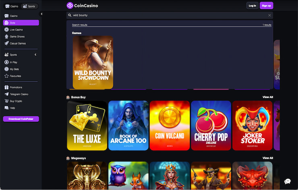
Task: Open Wild Bounty Showdown game
Action: pyautogui.click(x=93, y=62)
